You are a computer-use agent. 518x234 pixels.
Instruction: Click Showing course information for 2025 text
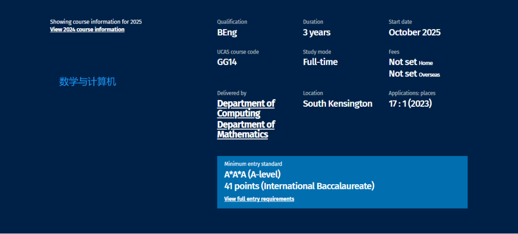click(x=95, y=22)
